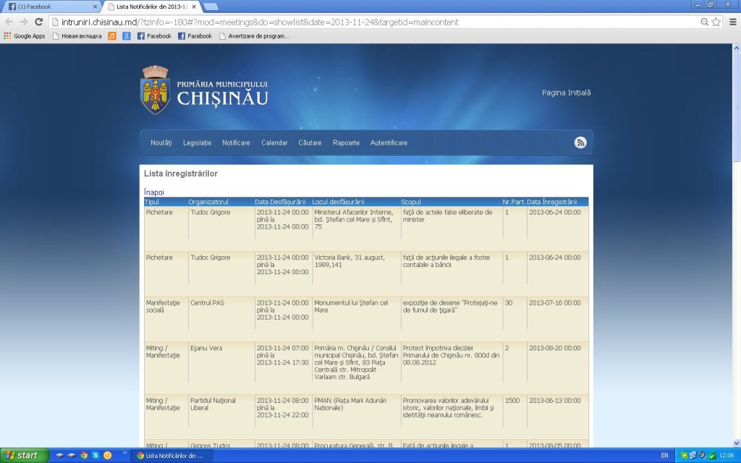Click the zoom indicator icon in address bar
741x463 pixels.
coord(704,22)
